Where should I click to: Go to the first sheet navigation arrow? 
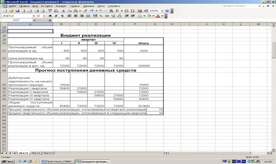(2, 153)
